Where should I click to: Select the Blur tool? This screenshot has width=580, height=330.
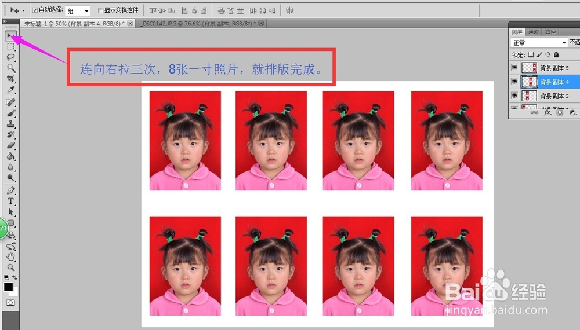click(10, 167)
